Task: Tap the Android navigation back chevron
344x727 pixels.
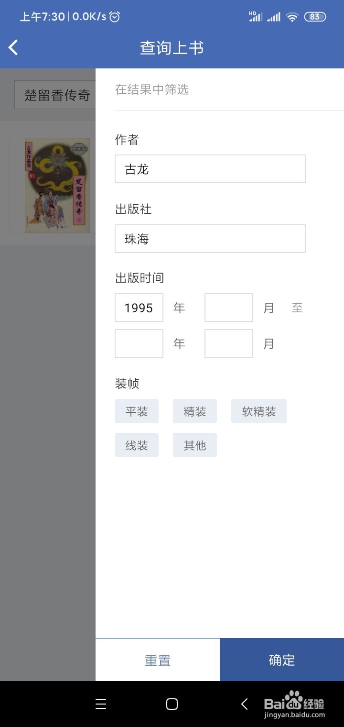Action: point(244,704)
